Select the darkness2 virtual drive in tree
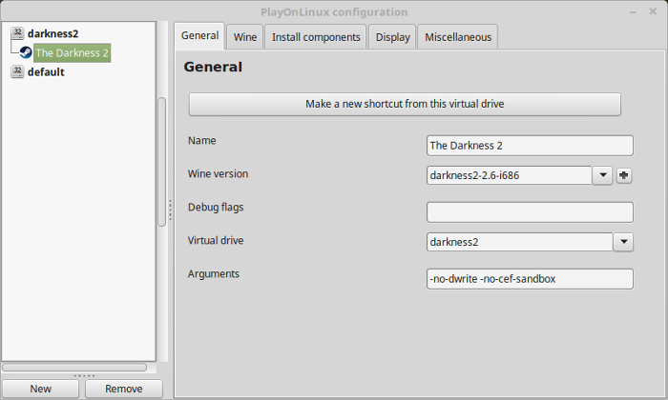This screenshot has width=668, height=400. click(x=52, y=33)
